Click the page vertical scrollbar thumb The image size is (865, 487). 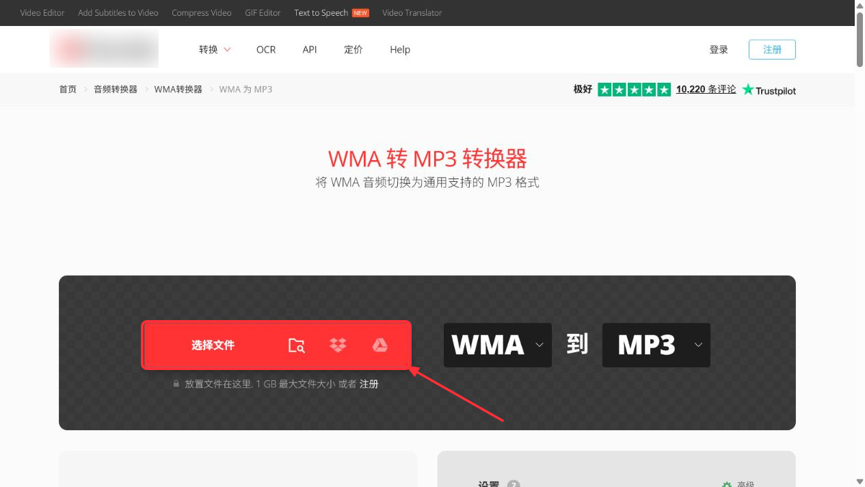[860, 40]
